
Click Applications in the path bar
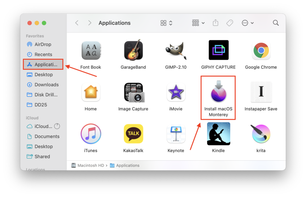(125, 165)
